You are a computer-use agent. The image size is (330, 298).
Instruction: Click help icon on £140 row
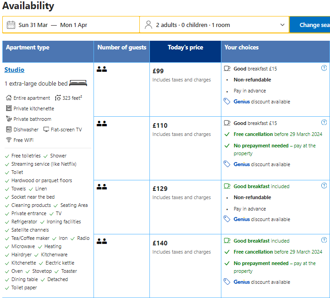(x=324, y=240)
